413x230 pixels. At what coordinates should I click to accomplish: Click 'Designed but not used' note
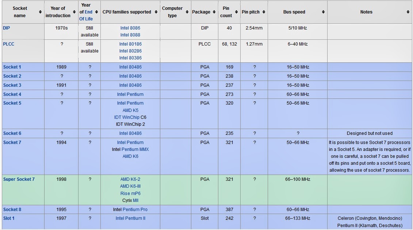[370, 133]
